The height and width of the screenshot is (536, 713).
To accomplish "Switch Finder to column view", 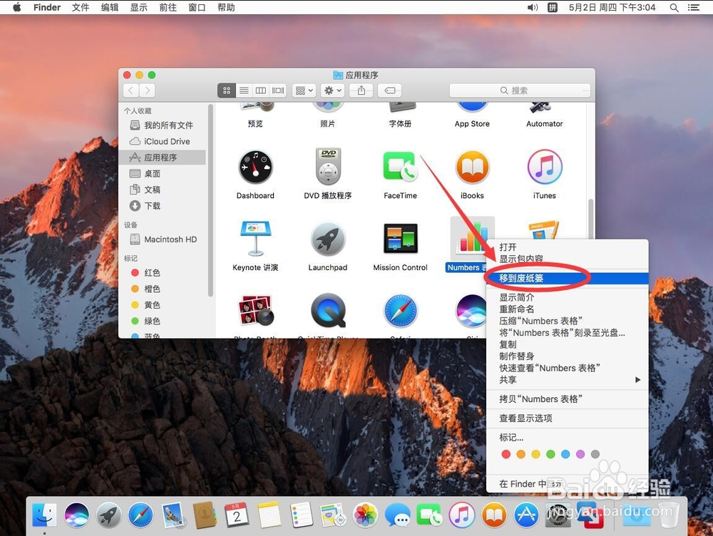I will coord(260,91).
